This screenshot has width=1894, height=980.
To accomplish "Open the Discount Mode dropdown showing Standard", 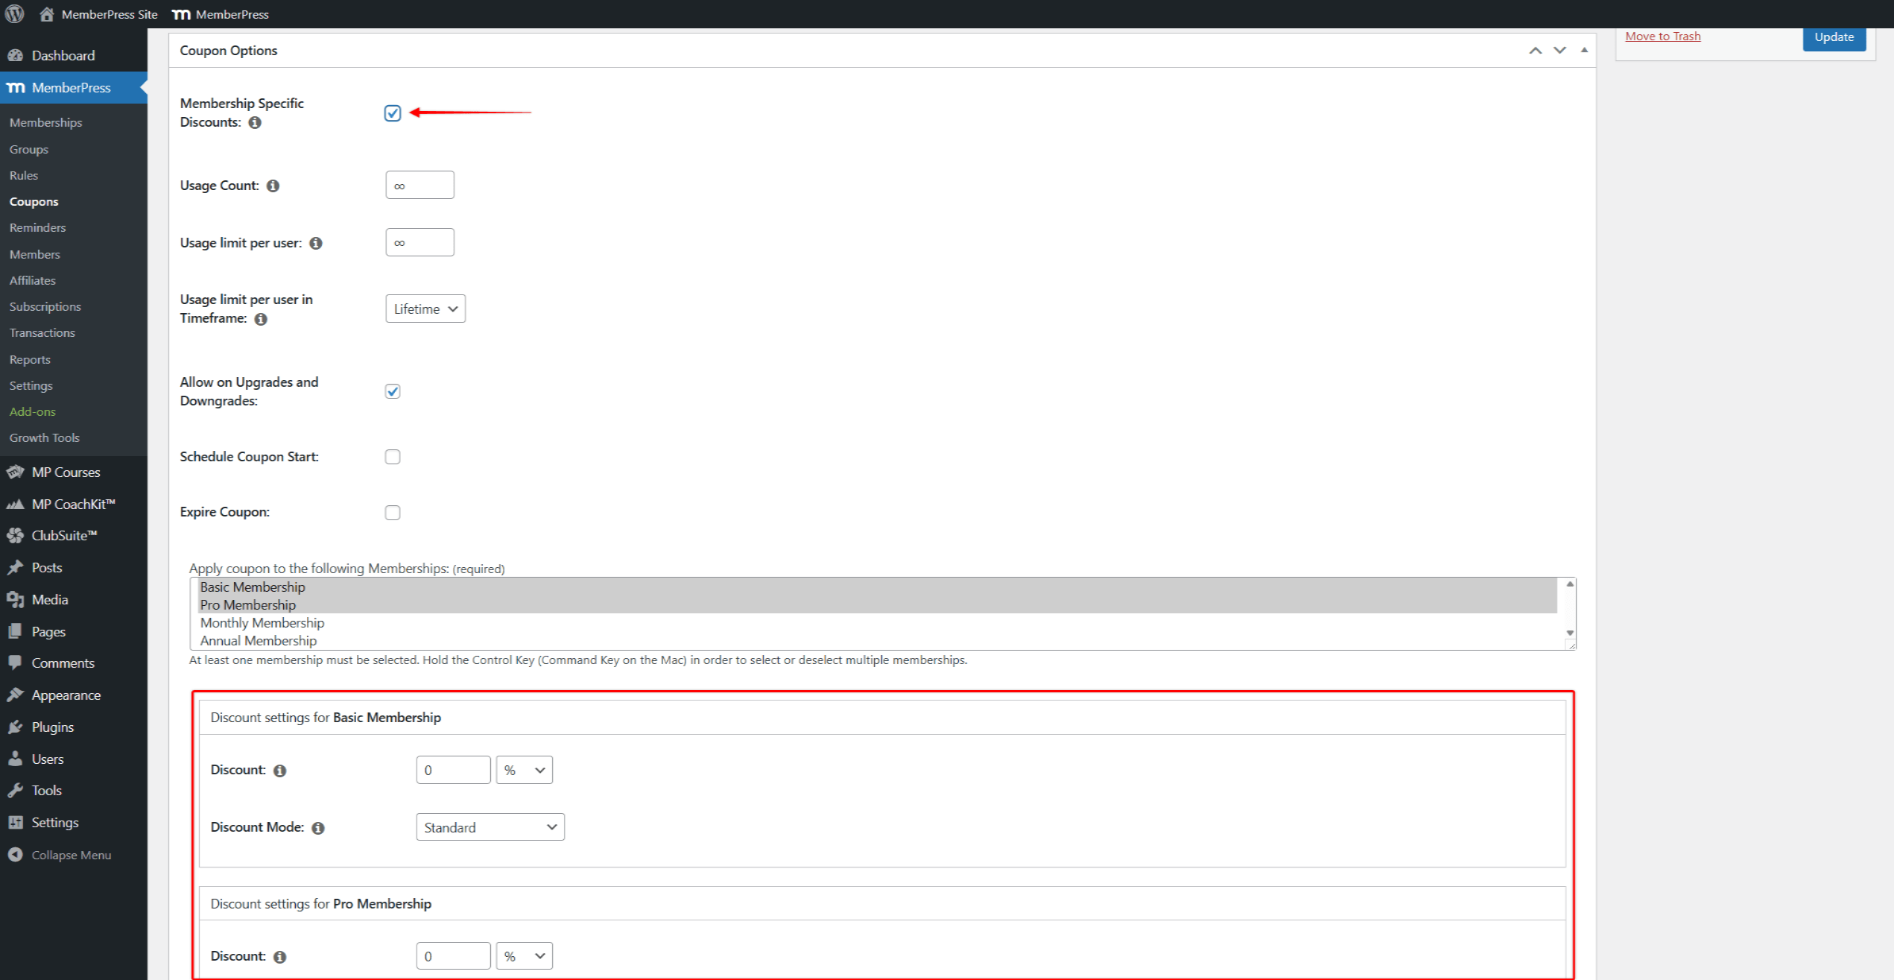I will tap(490, 826).
